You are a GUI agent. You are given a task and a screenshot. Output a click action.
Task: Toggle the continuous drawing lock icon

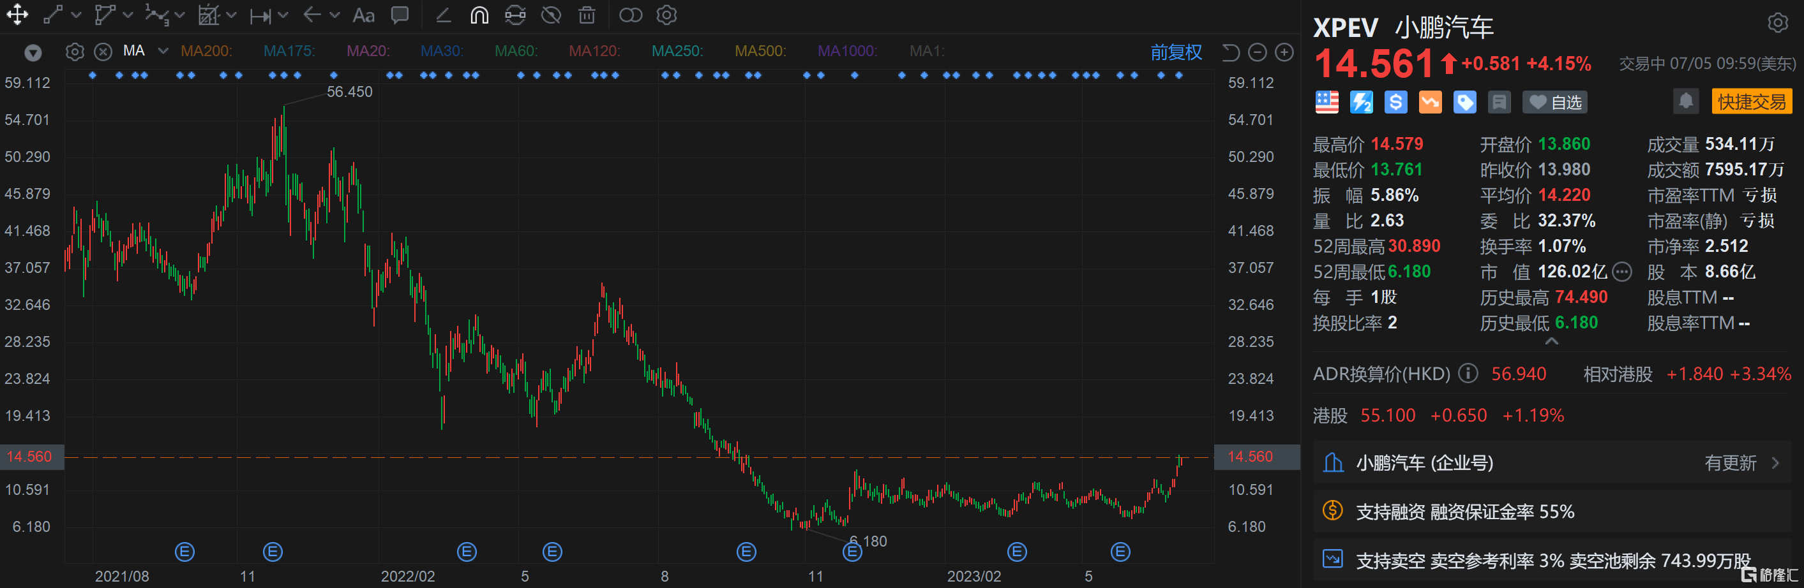click(515, 15)
